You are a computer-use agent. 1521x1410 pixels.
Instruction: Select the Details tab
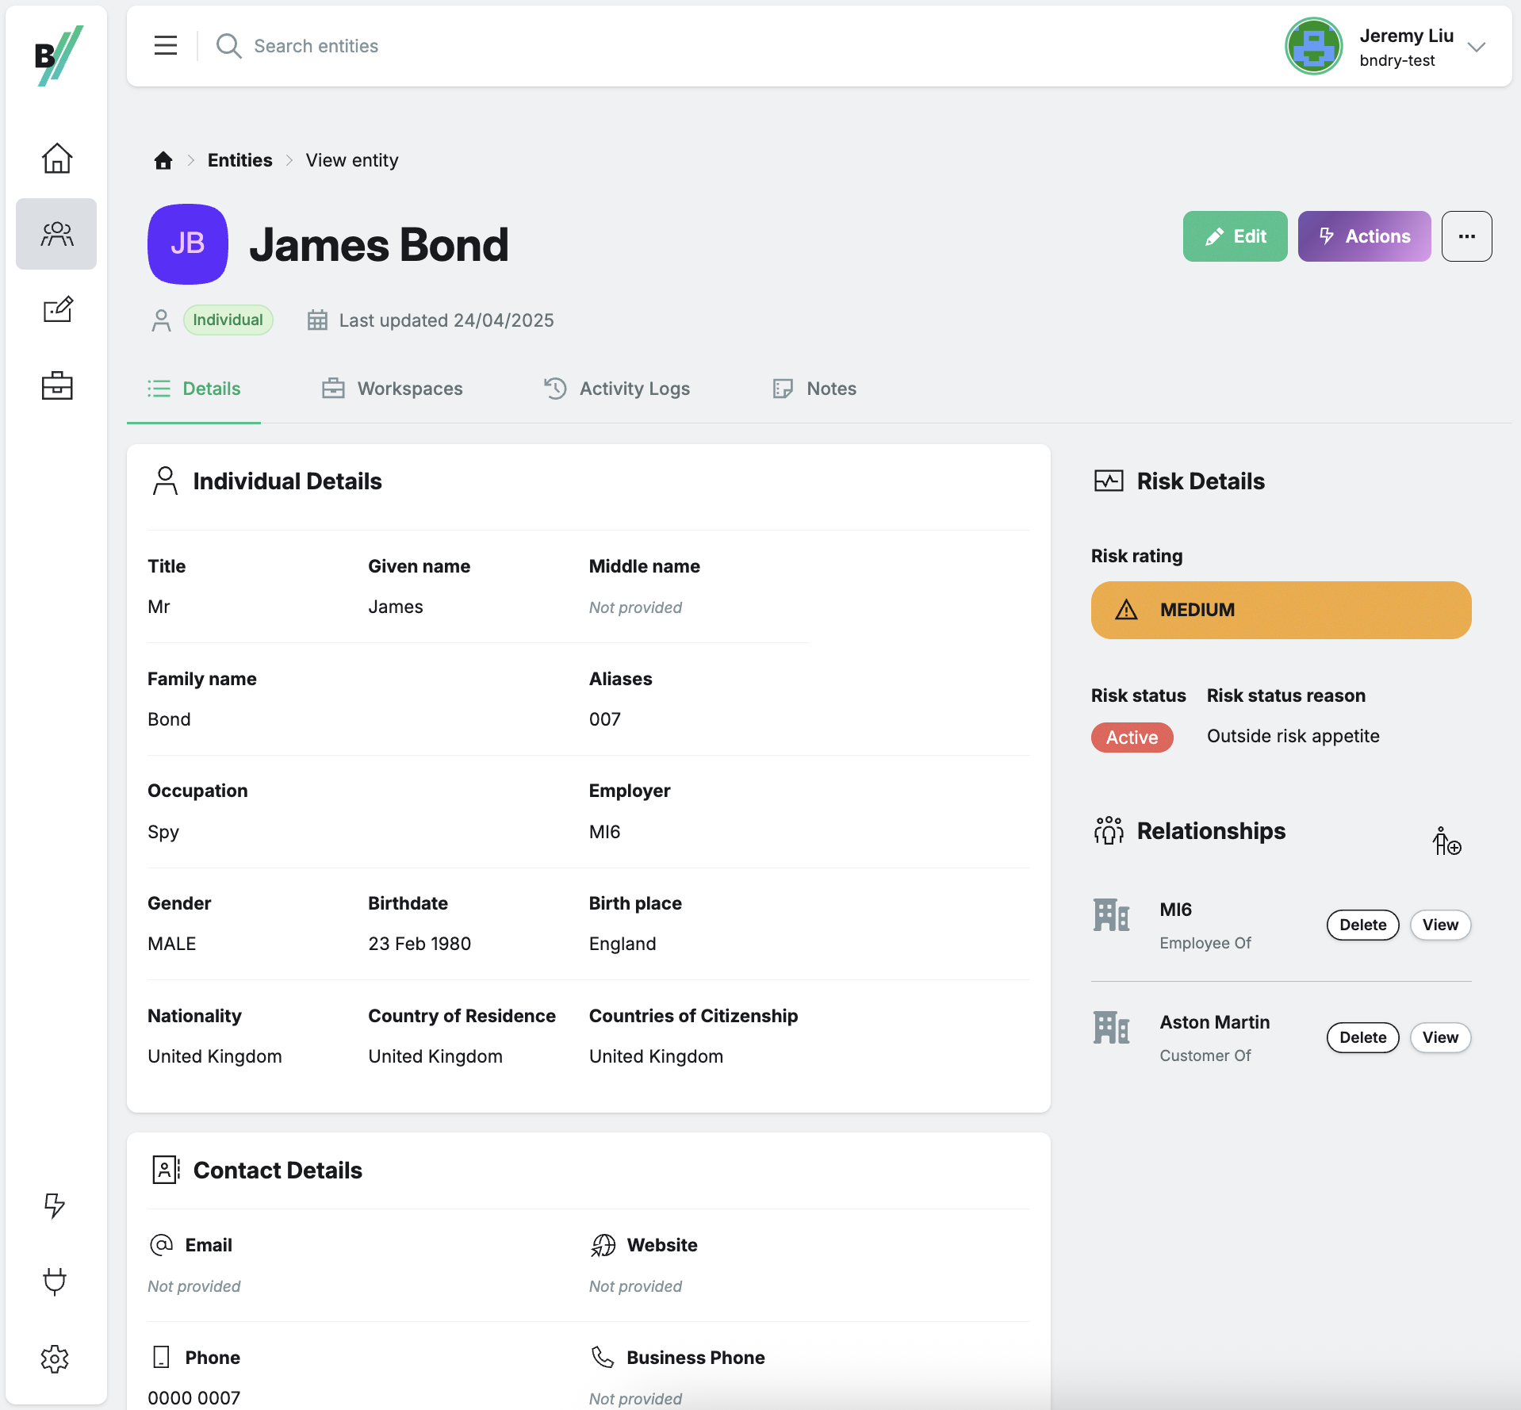(x=194, y=389)
